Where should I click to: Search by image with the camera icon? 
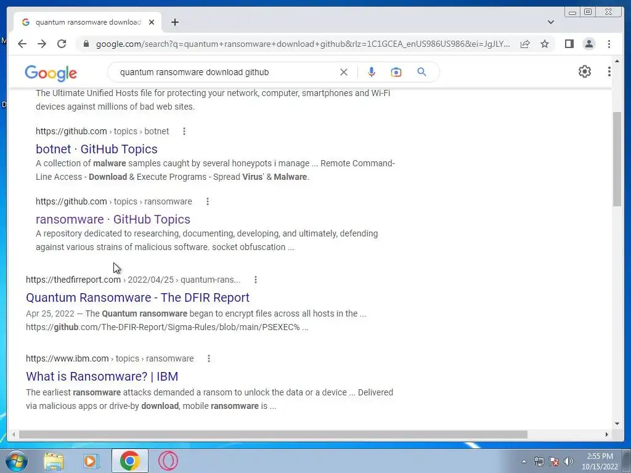tap(396, 72)
